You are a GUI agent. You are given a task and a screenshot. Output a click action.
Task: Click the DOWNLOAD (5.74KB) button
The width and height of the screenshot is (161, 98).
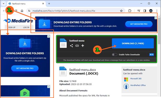tap(133, 43)
